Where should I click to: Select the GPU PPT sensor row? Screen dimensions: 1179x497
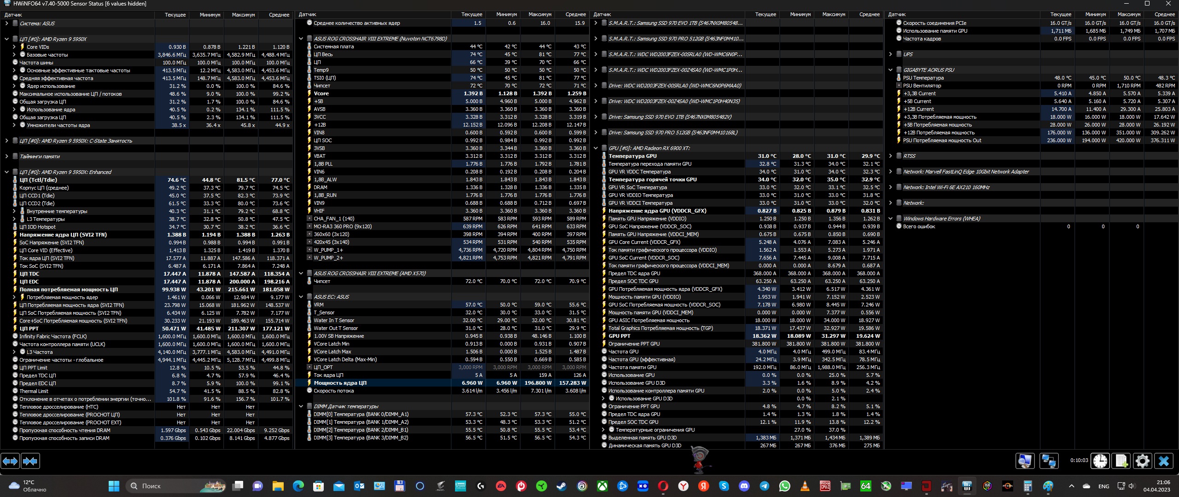point(619,336)
